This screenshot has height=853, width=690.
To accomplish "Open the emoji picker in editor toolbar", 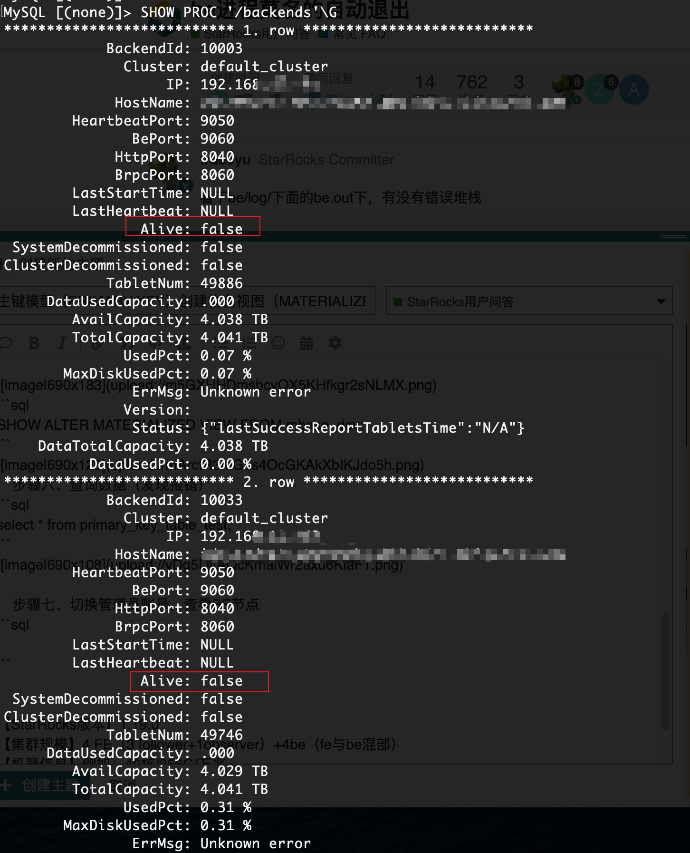I will click(278, 343).
